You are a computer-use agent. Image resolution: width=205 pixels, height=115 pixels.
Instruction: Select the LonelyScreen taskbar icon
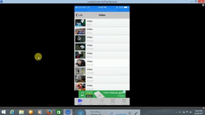68,112
